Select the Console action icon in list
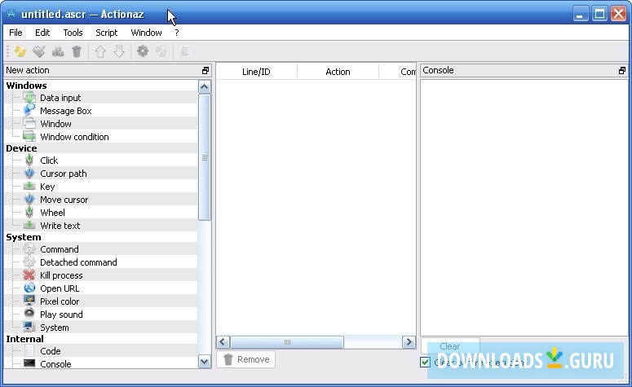The width and height of the screenshot is (632, 387). click(x=29, y=363)
